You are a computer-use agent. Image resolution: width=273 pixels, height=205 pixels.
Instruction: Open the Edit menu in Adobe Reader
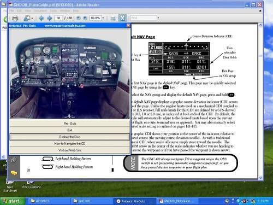[19, 11]
